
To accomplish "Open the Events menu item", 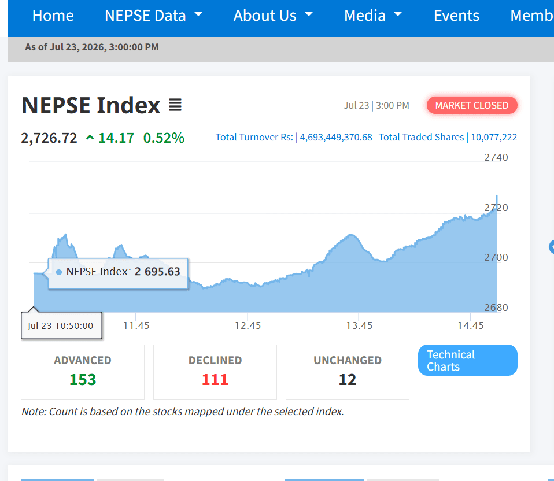I will [x=456, y=16].
